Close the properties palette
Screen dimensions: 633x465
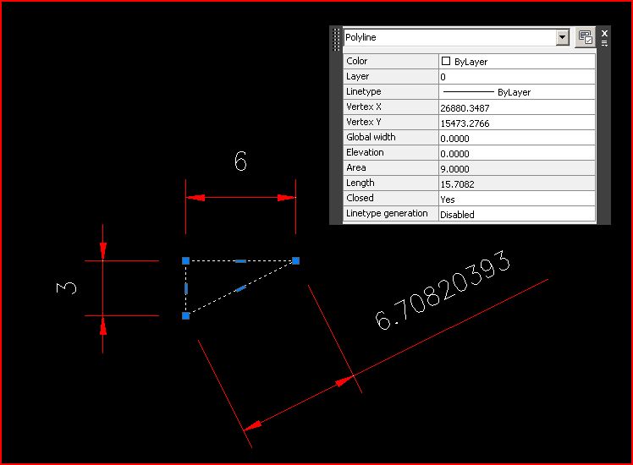click(604, 33)
